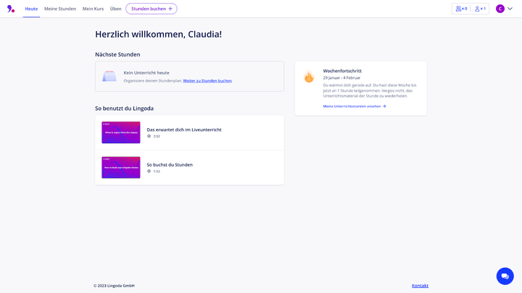Image resolution: width=522 pixels, height=293 pixels.
Task: Follow the Weiter zu Stunden buchen link
Action: pos(207,81)
